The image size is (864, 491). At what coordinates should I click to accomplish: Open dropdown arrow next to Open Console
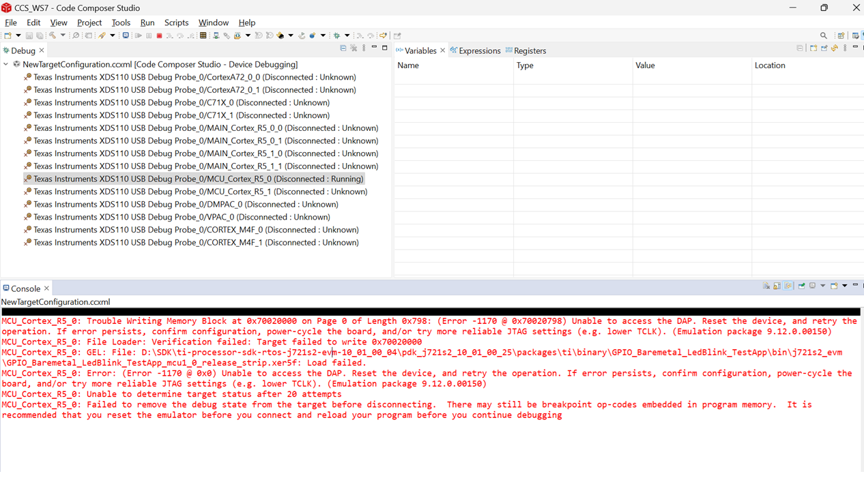pyautogui.click(x=844, y=286)
